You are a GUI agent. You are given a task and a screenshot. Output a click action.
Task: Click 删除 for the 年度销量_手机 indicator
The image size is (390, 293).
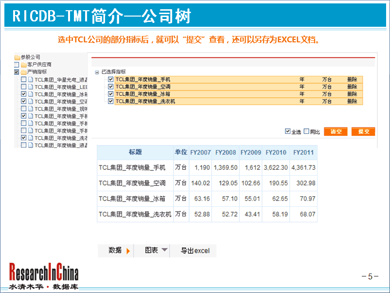coord(352,79)
